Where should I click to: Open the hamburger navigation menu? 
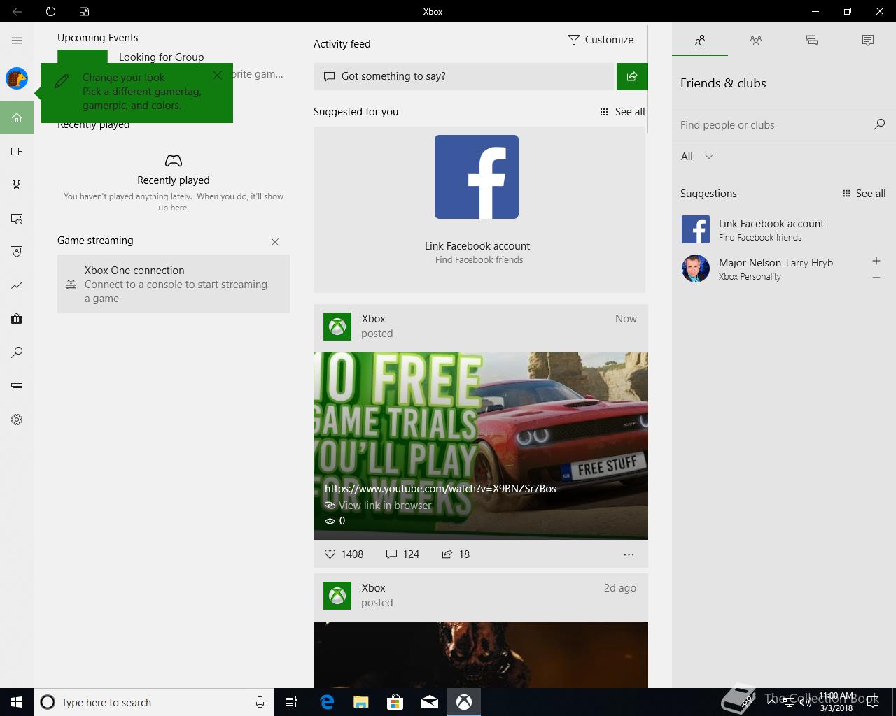point(17,41)
